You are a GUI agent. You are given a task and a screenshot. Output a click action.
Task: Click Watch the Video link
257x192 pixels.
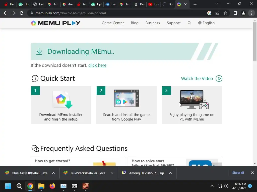tap(197, 78)
